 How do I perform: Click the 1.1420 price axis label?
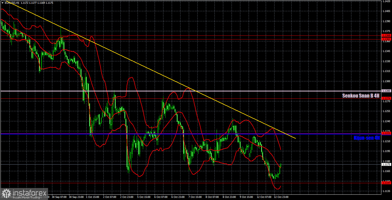386,1
